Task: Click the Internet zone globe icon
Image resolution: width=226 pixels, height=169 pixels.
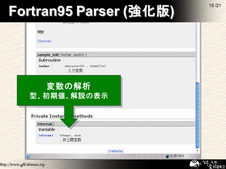Action: click(167, 156)
